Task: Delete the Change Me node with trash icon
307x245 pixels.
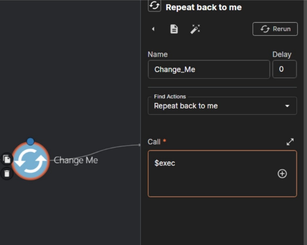Action: [7, 173]
